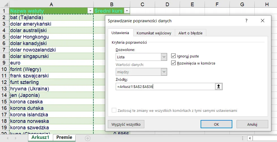Viewport: 277px width, 142px height.
Task: Click cell 'dolar singapurski'
Action: click(x=51, y=56)
